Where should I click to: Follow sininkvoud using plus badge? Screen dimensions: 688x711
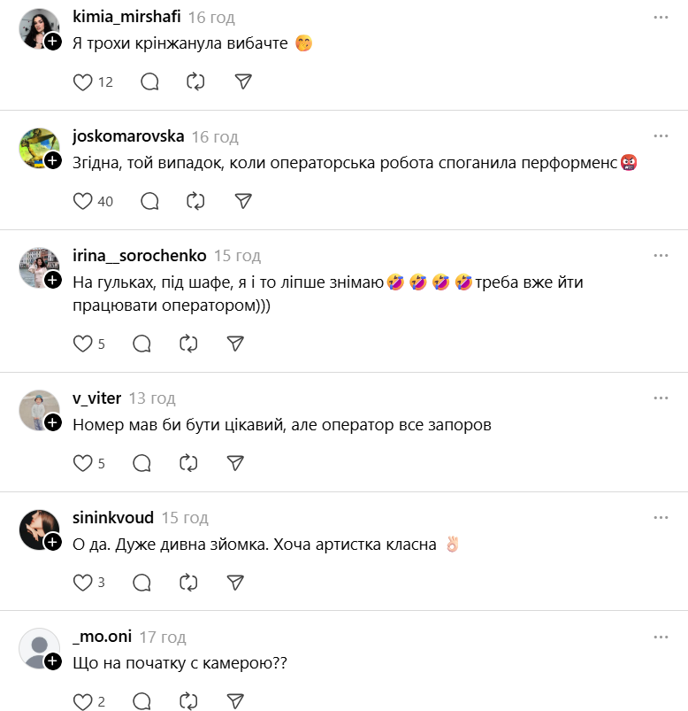point(53,542)
